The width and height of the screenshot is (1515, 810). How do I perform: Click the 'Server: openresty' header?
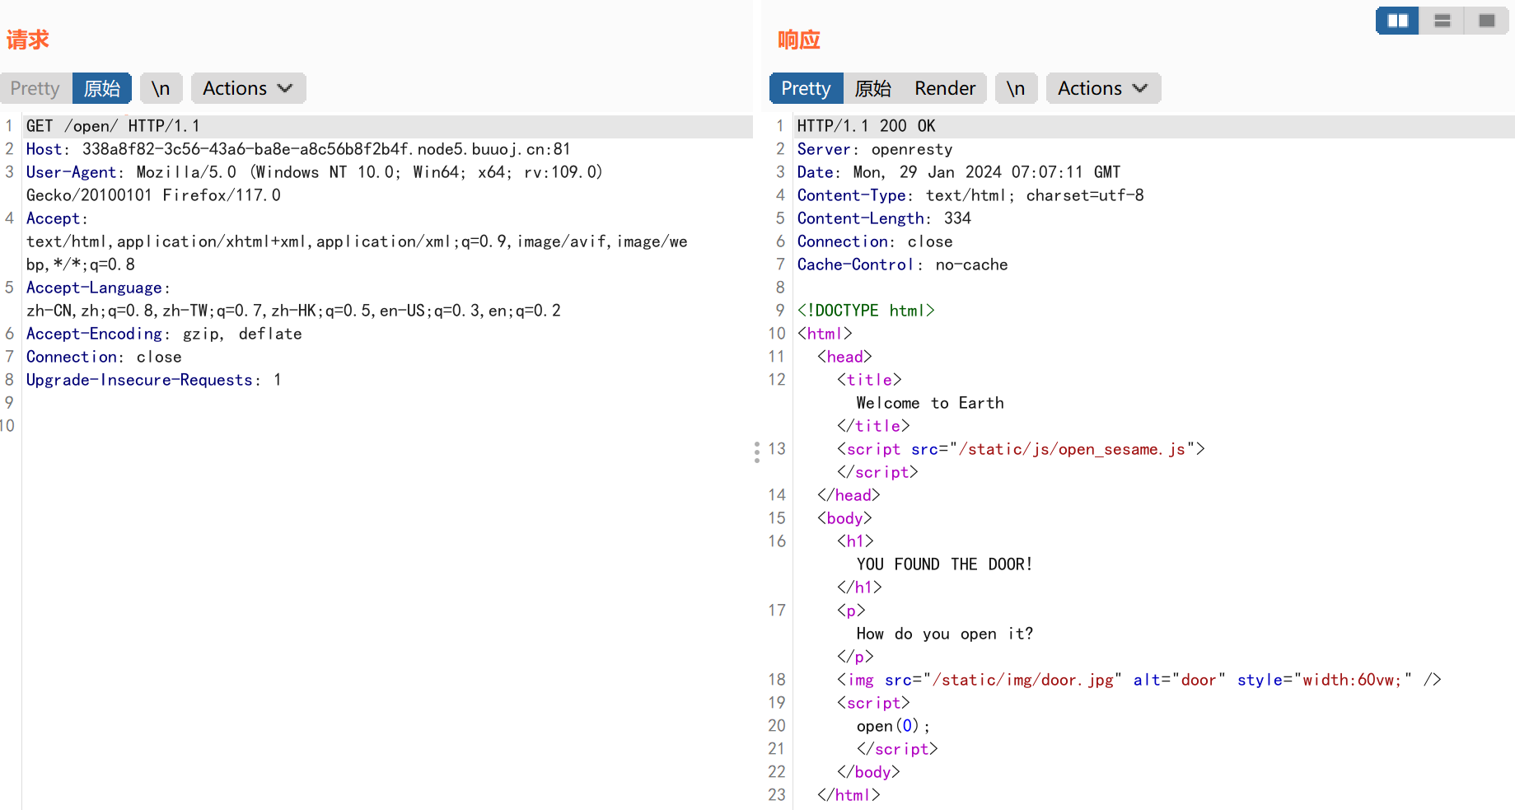[875, 149]
